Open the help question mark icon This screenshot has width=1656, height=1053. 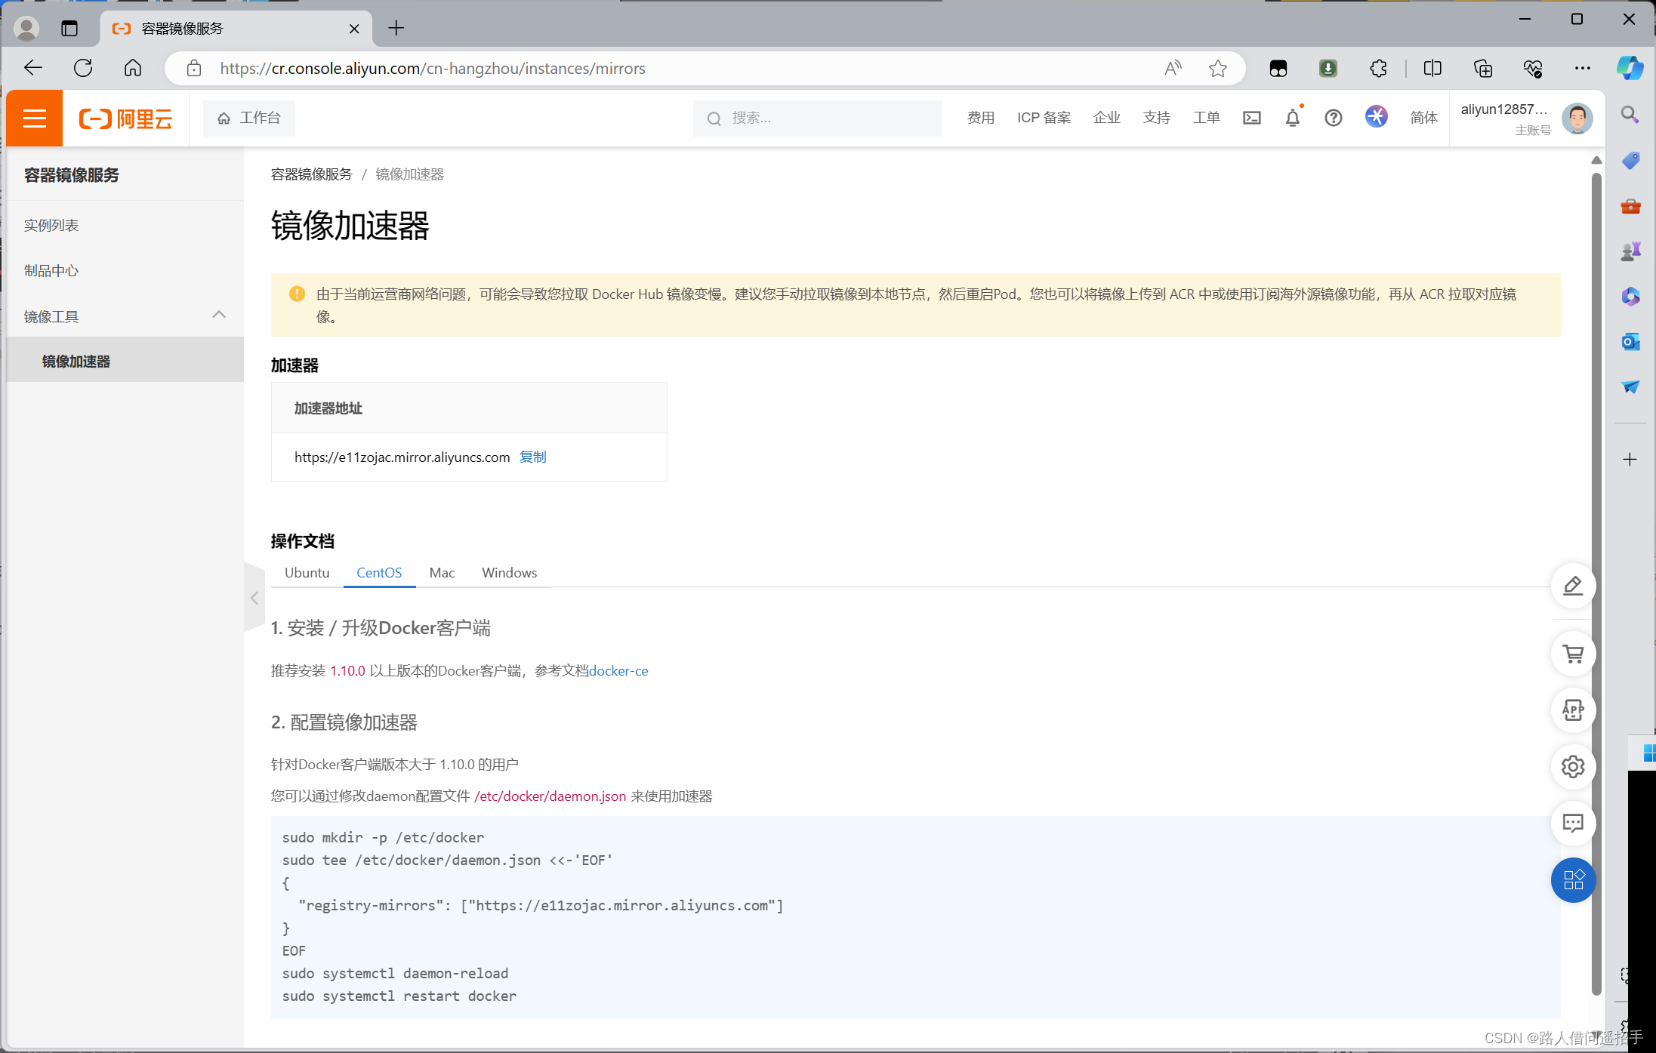tap(1333, 118)
